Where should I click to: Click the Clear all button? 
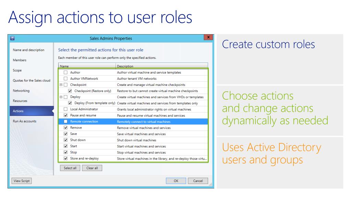point(92,168)
